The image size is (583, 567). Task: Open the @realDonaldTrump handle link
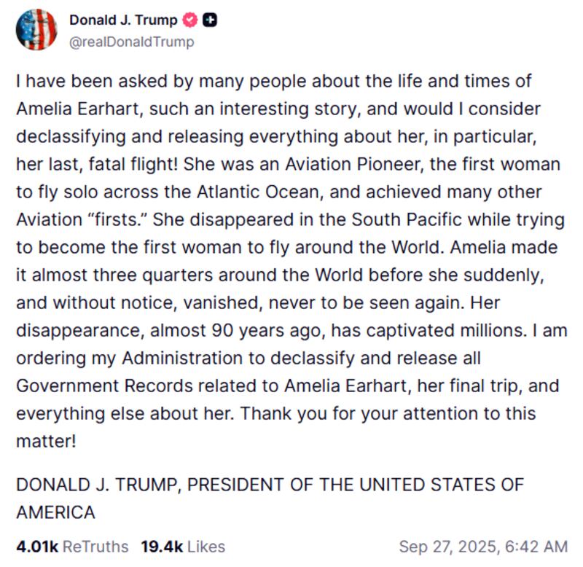pos(131,42)
